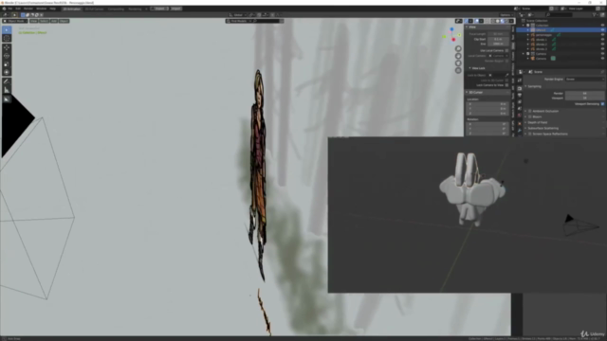
Task: Open the Modifiers properties tab
Action: tap(520, 131)
